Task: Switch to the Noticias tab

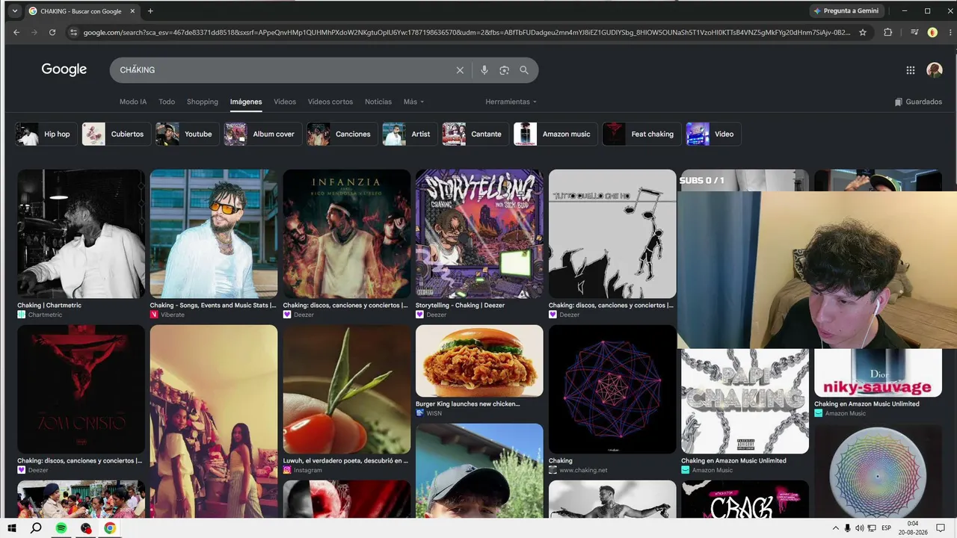Action: [x=378, y=102]
